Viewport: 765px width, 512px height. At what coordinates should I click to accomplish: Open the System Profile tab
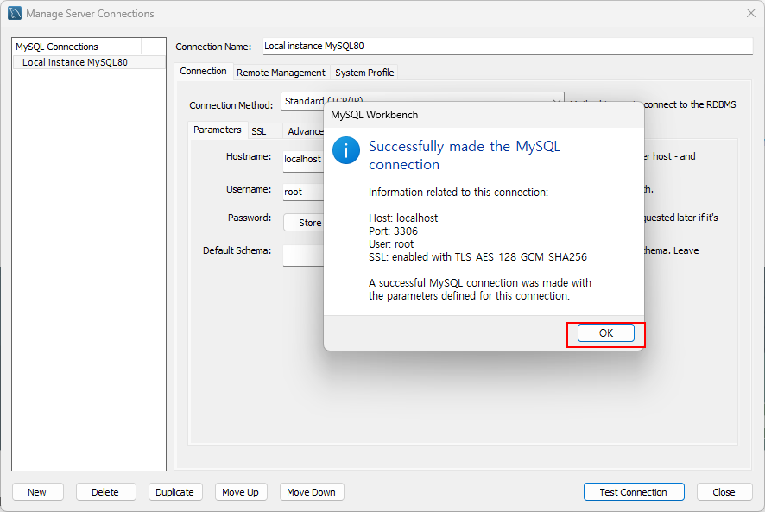point(364,73)
